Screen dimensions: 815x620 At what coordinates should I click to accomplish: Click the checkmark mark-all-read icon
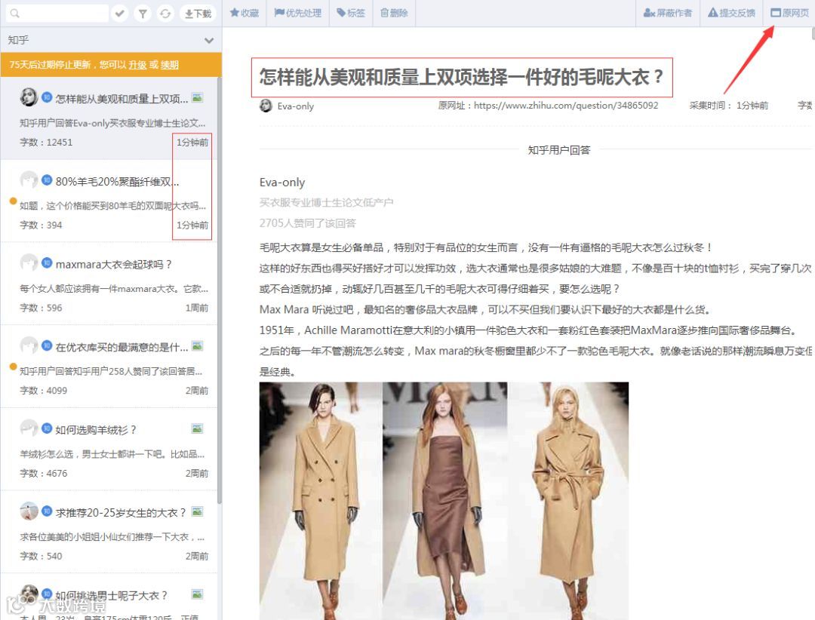(x=120, y=13)
